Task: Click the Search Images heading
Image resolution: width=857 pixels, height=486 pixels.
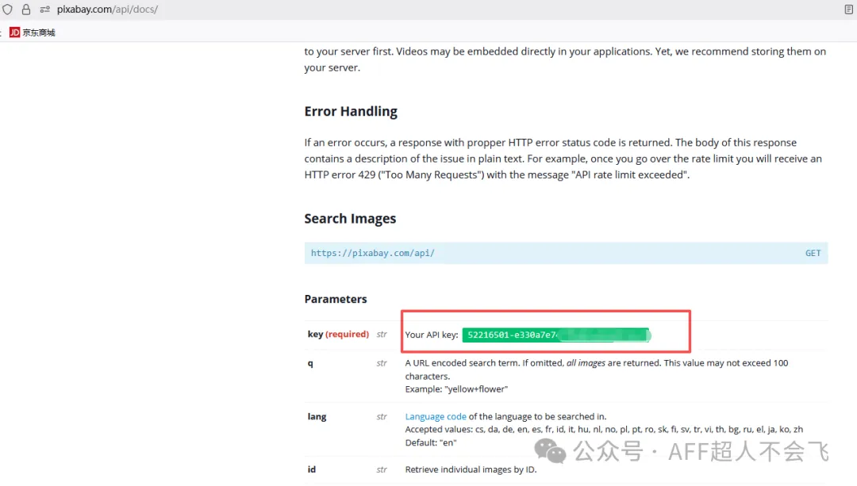Action: (350, 219)
